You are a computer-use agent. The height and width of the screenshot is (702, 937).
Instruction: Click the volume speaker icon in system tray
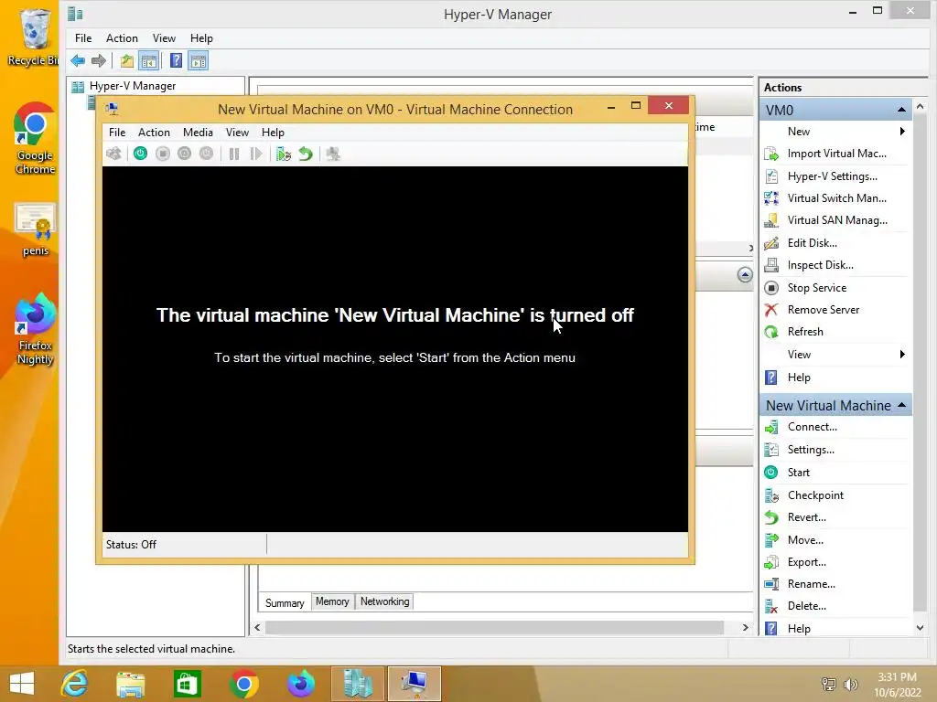(850, 685)
